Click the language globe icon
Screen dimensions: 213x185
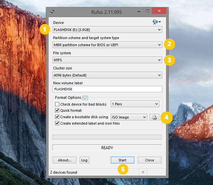[x=157, y=22]
